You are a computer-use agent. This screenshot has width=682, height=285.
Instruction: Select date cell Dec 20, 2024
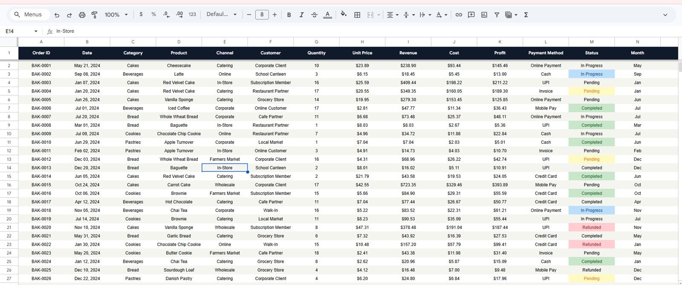pos(87,168)
